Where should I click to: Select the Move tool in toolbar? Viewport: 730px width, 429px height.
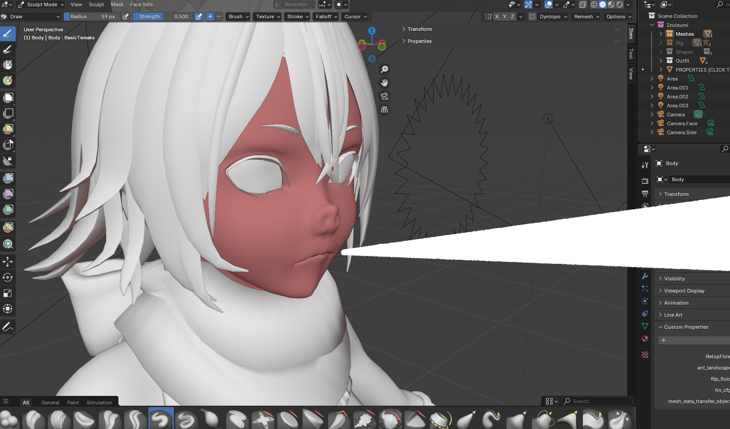click(x=8, y=262)
